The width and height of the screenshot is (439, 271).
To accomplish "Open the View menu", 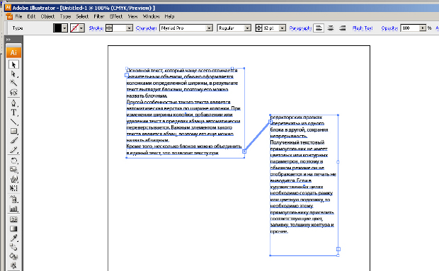I will [x=132, y=16].
